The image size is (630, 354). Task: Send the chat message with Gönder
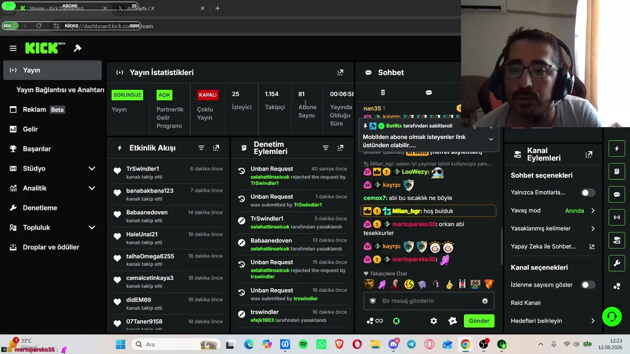point(479,321)
